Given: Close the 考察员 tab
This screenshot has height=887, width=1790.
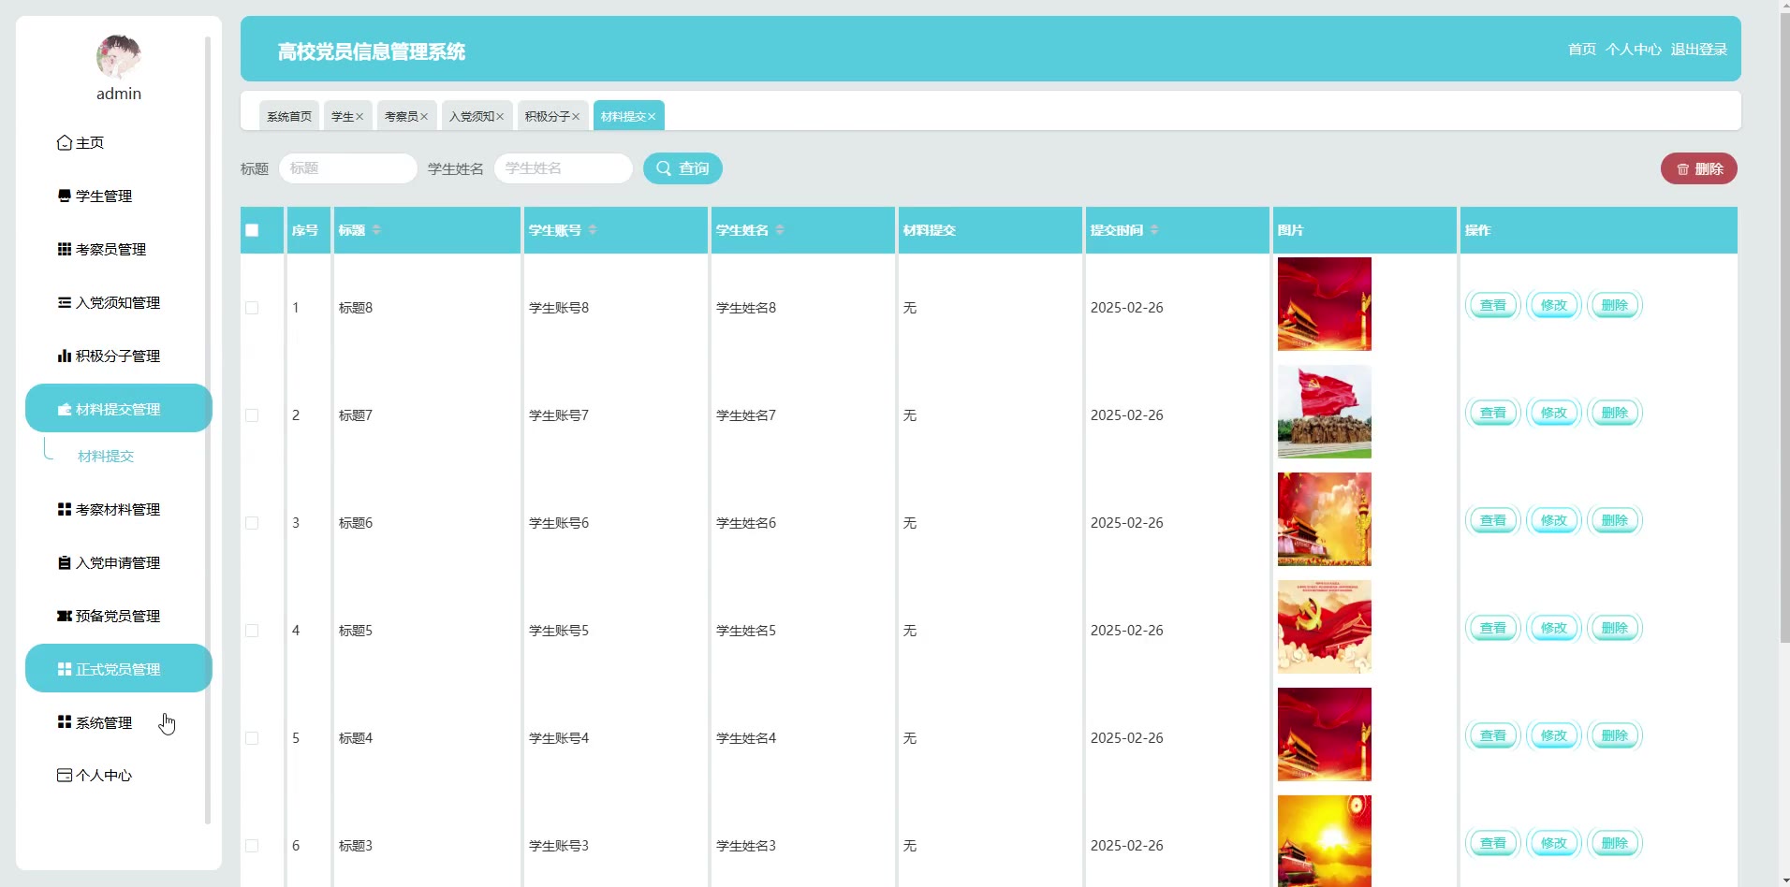Looking at the screenshot, I should [424, 117].
